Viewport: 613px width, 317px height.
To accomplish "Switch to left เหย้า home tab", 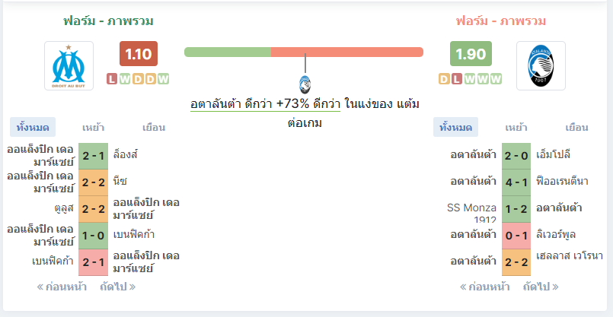I will click(93, 127).
